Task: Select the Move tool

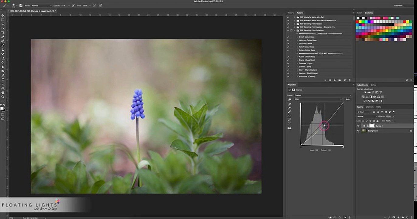Action: click(3, 15)
